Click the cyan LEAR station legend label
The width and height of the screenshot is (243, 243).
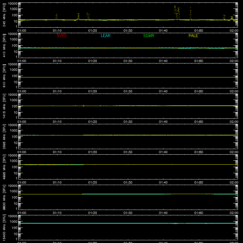(105, 36)
